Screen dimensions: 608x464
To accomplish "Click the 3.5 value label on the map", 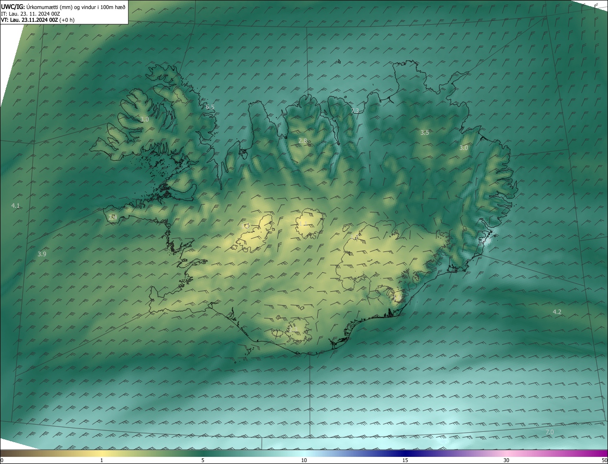I will [x=425, y=133].
